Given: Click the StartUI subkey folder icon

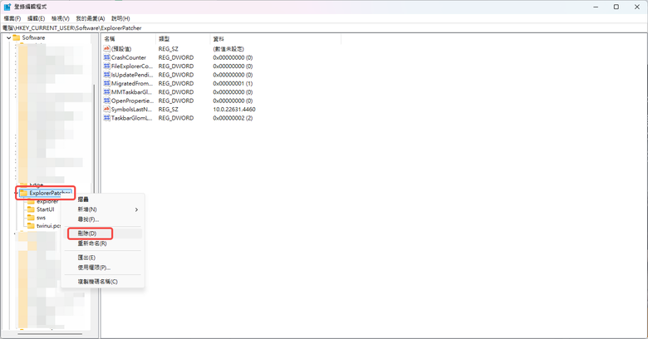Looking at the screenshot, I should point(31,209).
